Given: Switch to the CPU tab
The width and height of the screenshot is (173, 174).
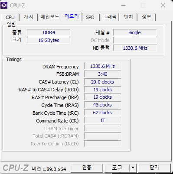Looking at the screenshot, I should [x=10, y=17].
